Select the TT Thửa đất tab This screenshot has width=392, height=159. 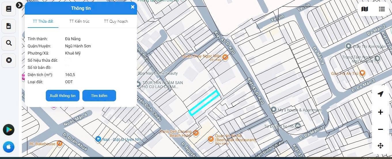[x=43, y=22]
